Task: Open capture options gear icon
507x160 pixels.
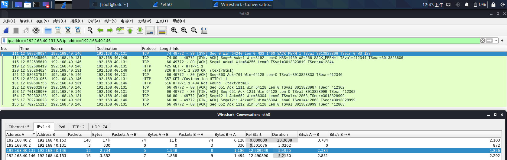Action: coord(36,30)
